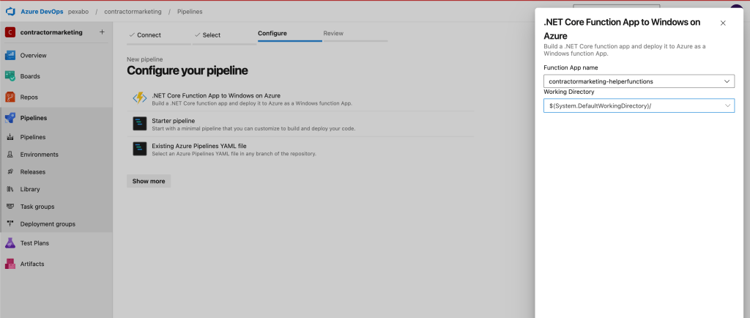Click the contractormarketing project tile icon
This screenshot has width=750, height=318.
point(10,32)
